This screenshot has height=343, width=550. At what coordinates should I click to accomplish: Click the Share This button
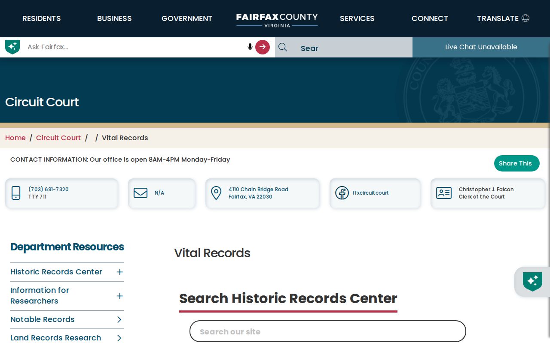click(x=516, y=163)
